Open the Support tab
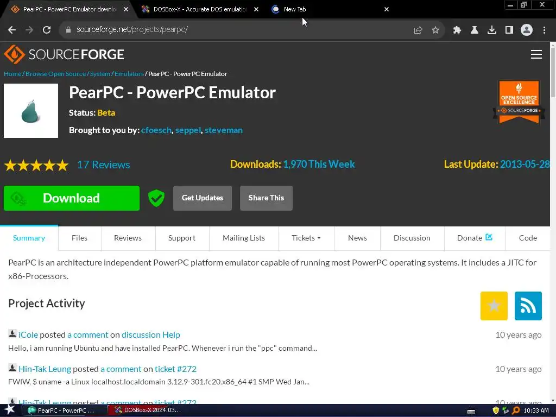Viewport: 556px width, 417px height. (x=181, y=238)
